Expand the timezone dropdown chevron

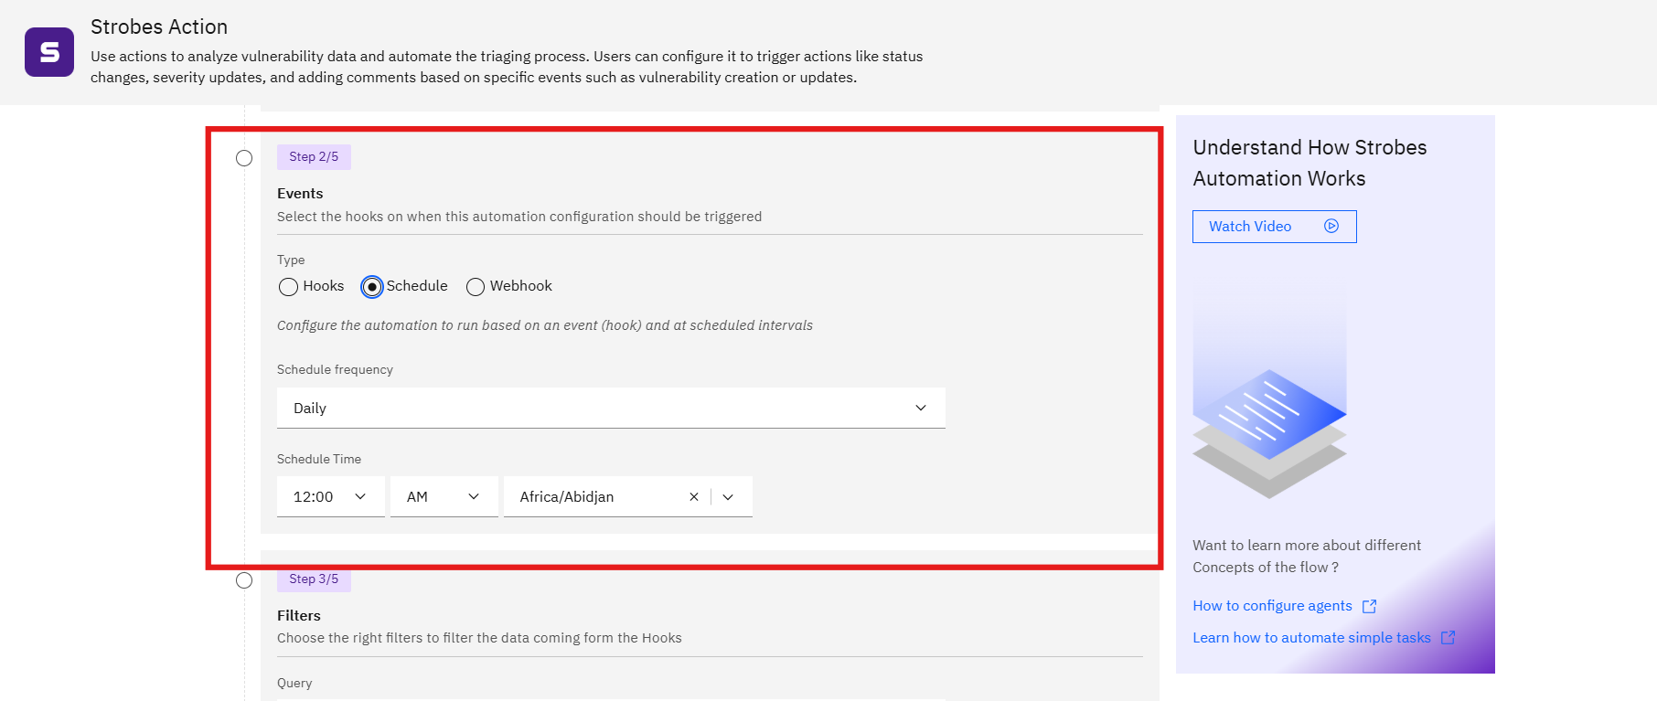click(729, 497)
